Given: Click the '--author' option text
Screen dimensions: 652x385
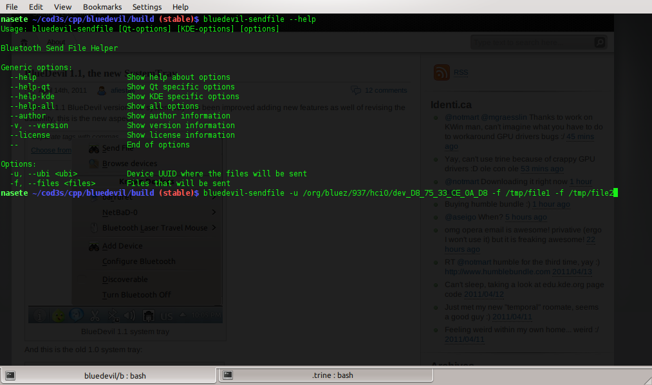Looking at the screenshot, I should [28, 116].
